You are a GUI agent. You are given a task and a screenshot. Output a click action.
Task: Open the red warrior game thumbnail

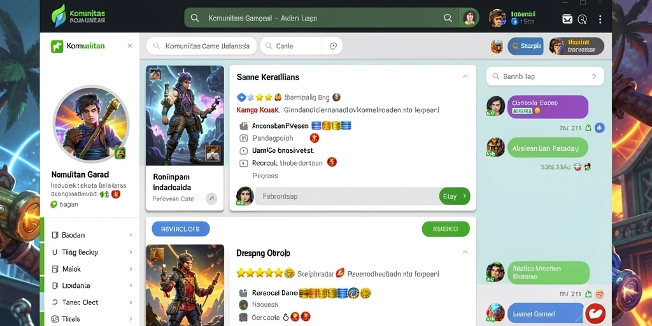click(185, 285)
